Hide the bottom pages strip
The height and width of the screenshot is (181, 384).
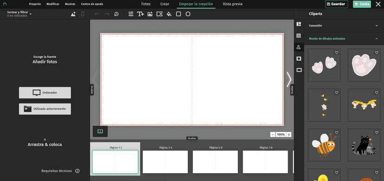[192, 138]
